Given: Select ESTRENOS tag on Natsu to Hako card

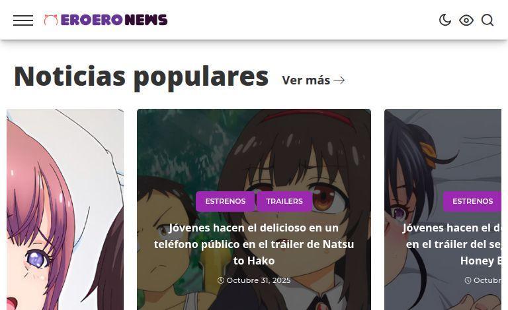Looking at the screenshot, I should click(x=225, y=201).
